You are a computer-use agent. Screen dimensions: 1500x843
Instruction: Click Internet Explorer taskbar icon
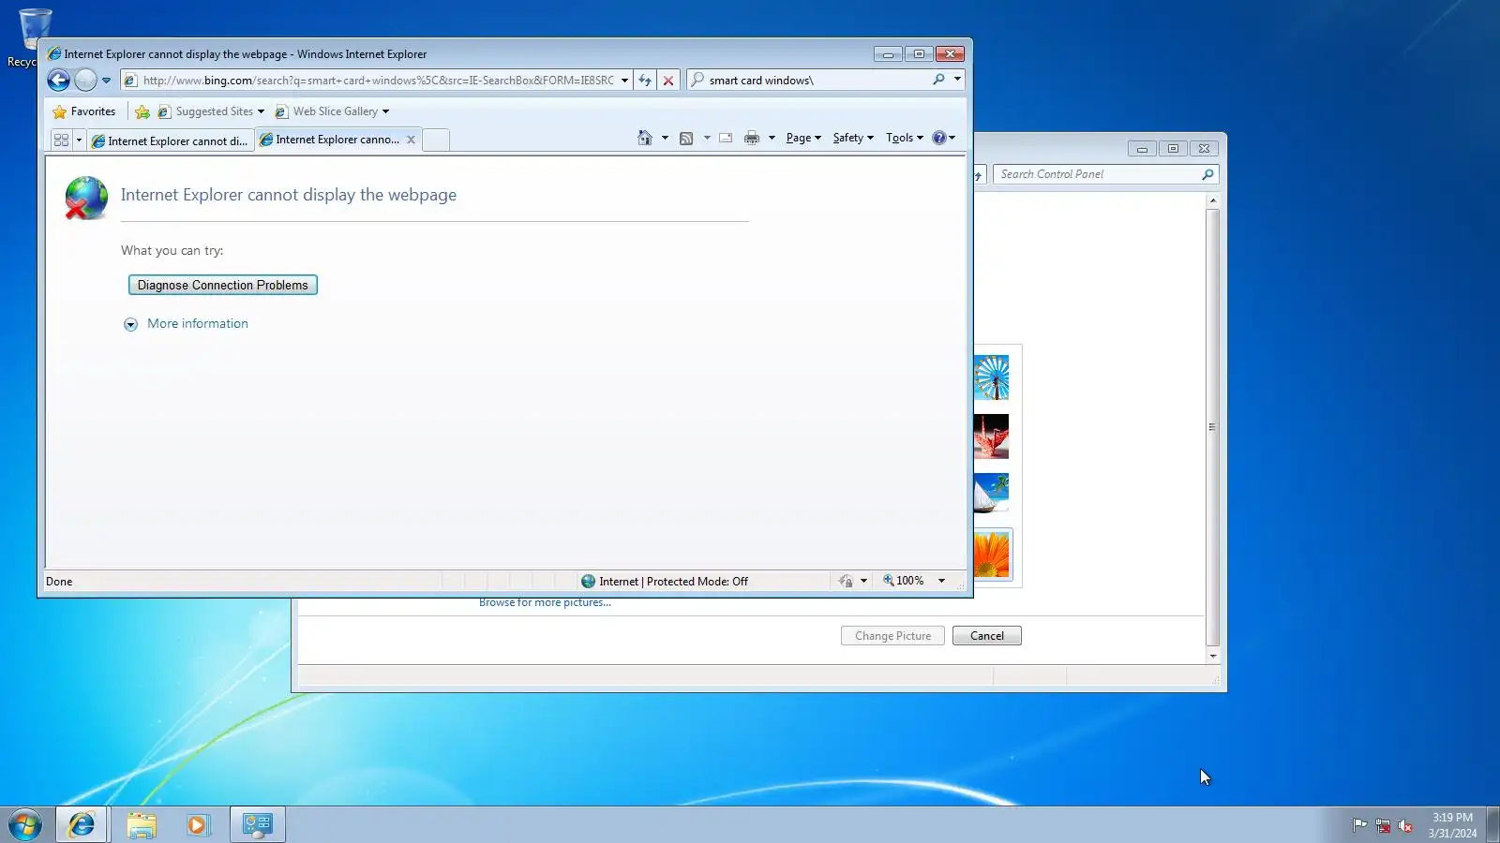[x=82, y=824]
